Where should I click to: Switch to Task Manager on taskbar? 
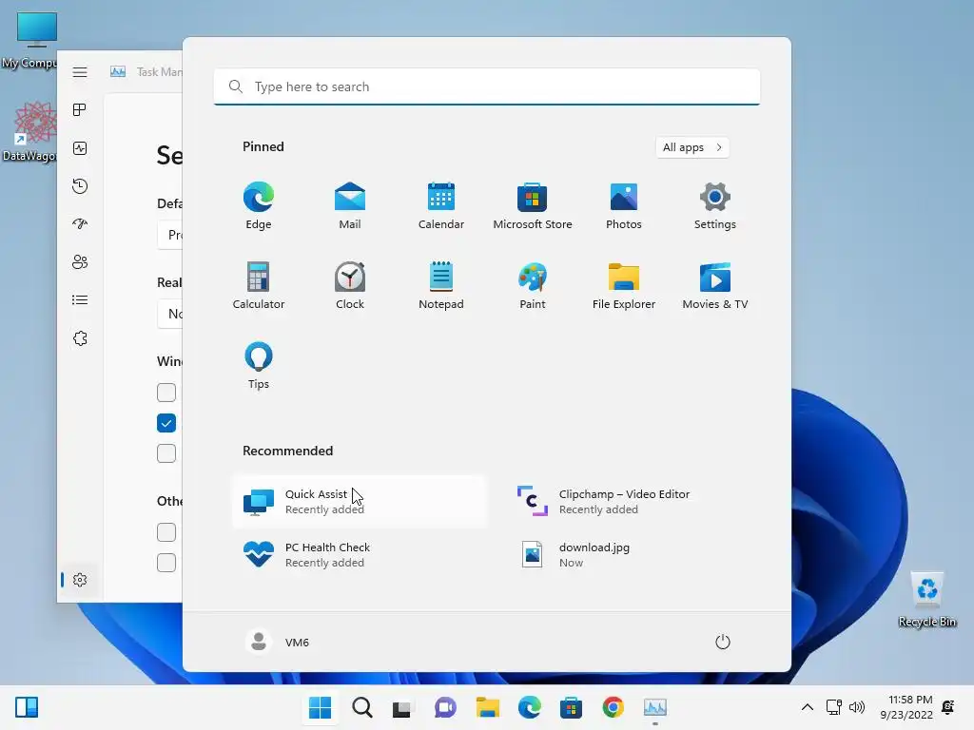(x=654, y=707)
